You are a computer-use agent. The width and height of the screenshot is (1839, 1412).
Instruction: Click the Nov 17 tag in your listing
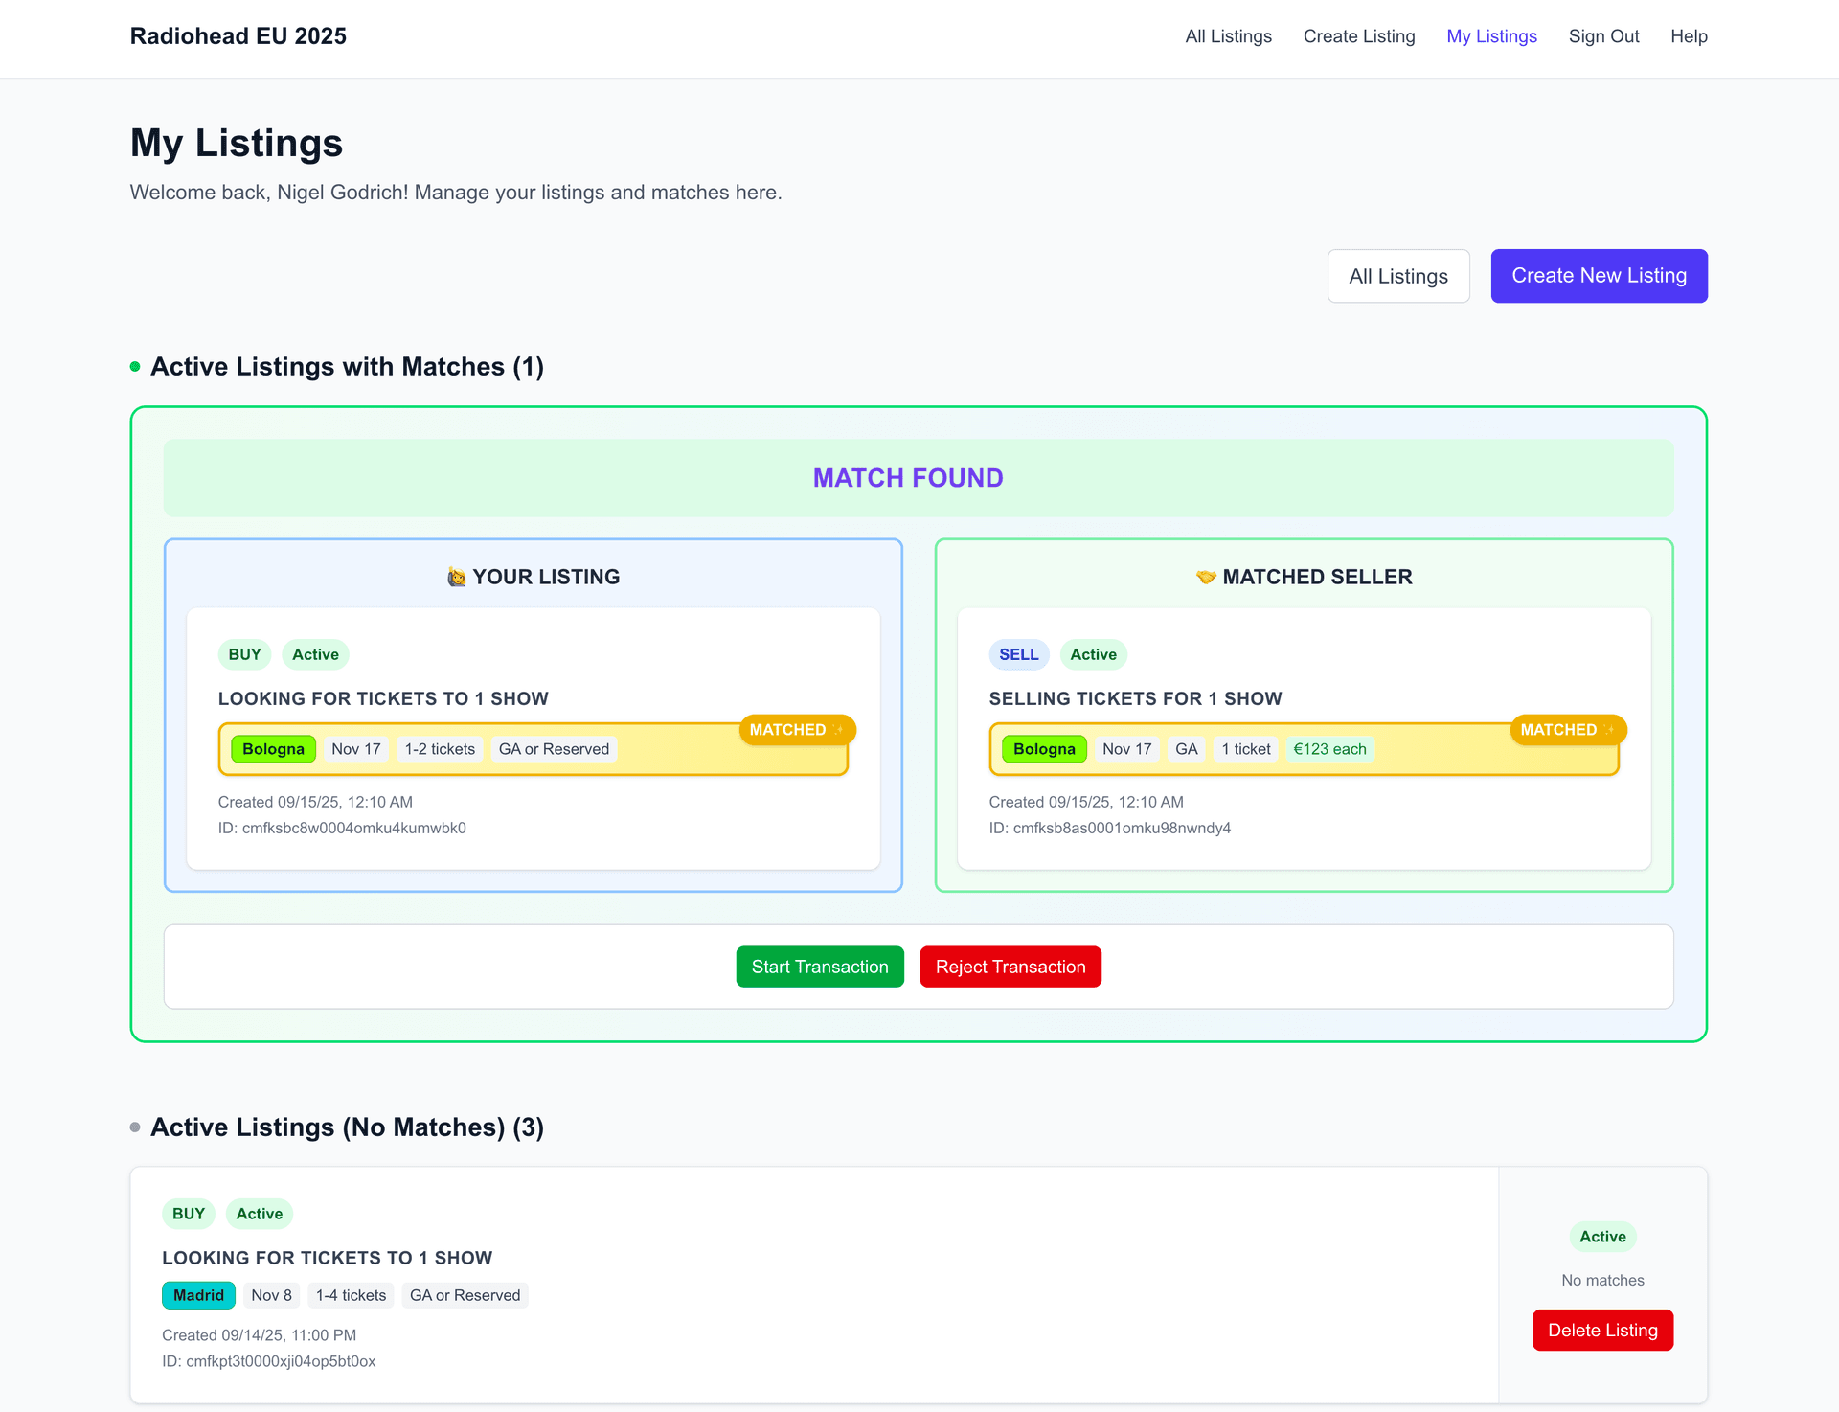click(356, 749)
